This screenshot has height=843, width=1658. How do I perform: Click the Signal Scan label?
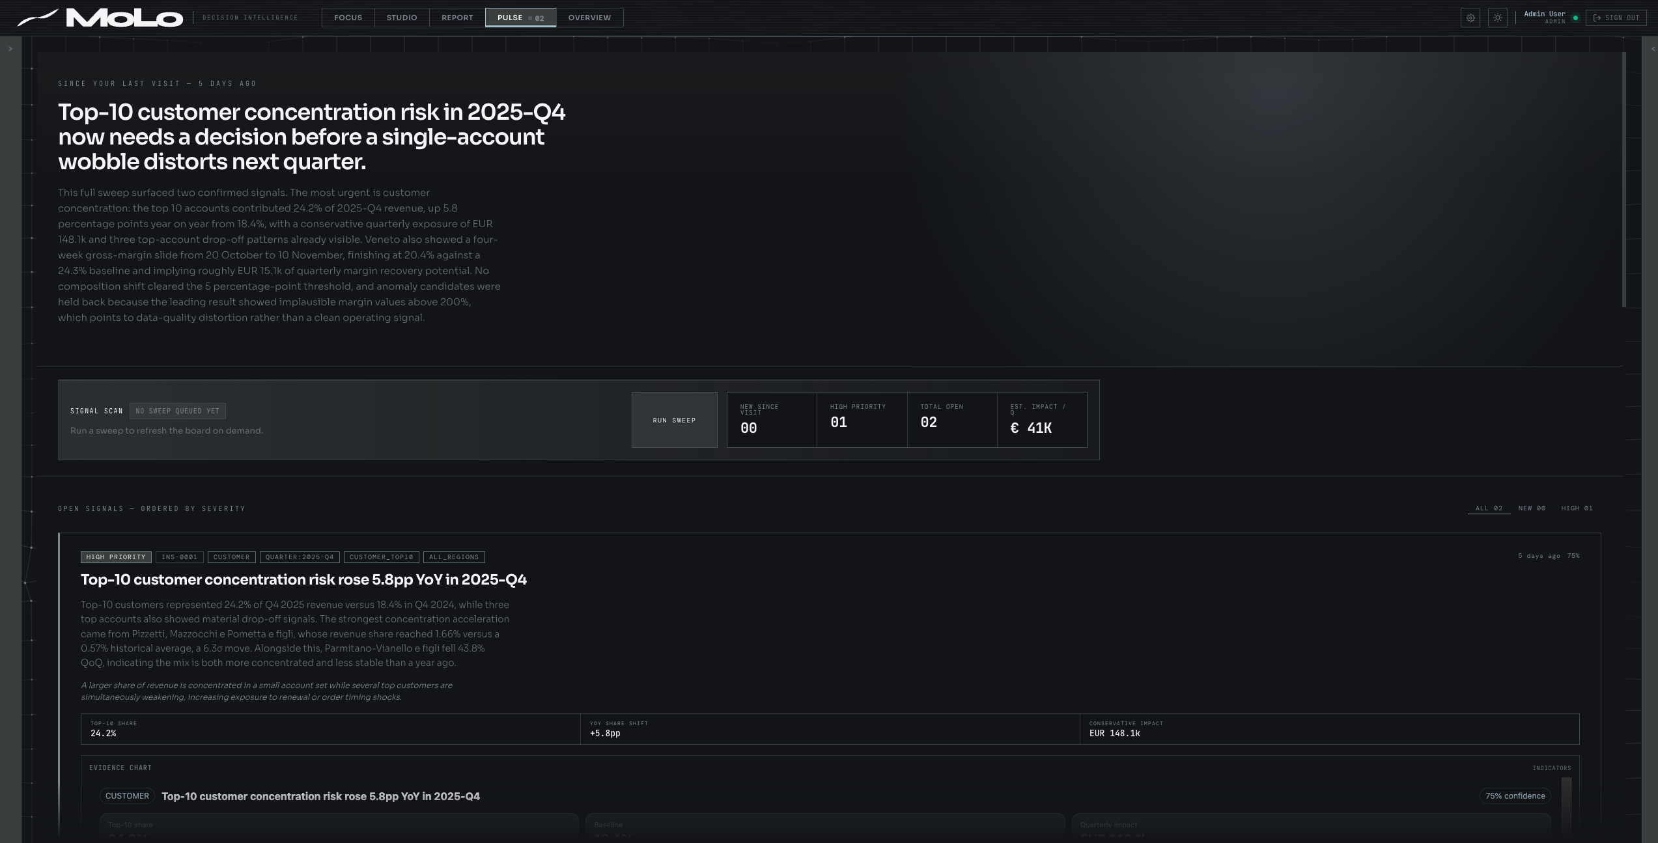pos(96,411)
